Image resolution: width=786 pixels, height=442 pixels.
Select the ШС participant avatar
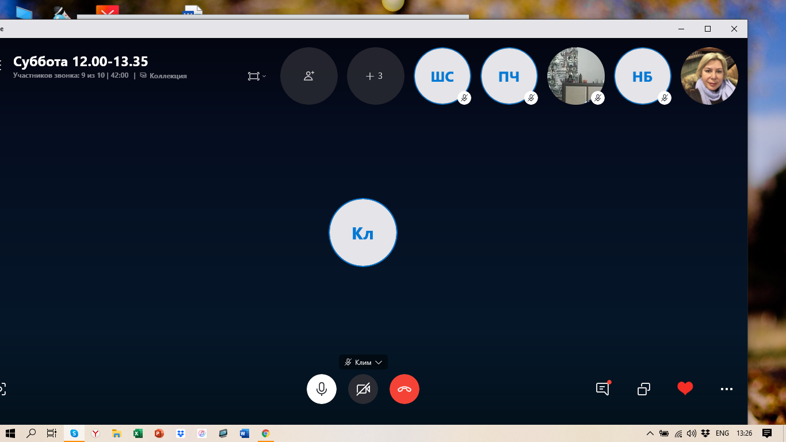click(x=442, y=76)
